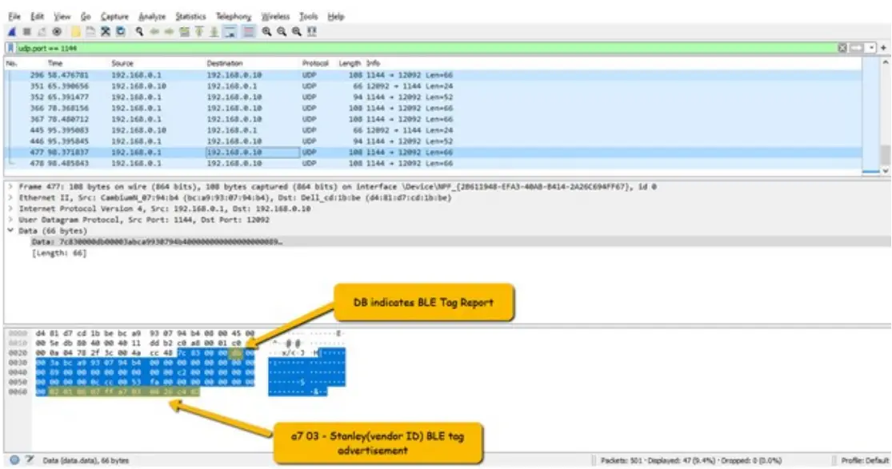892x469 pixels.
Task: Expand the Frame 477 details
Action: click(x=10, y=186)
